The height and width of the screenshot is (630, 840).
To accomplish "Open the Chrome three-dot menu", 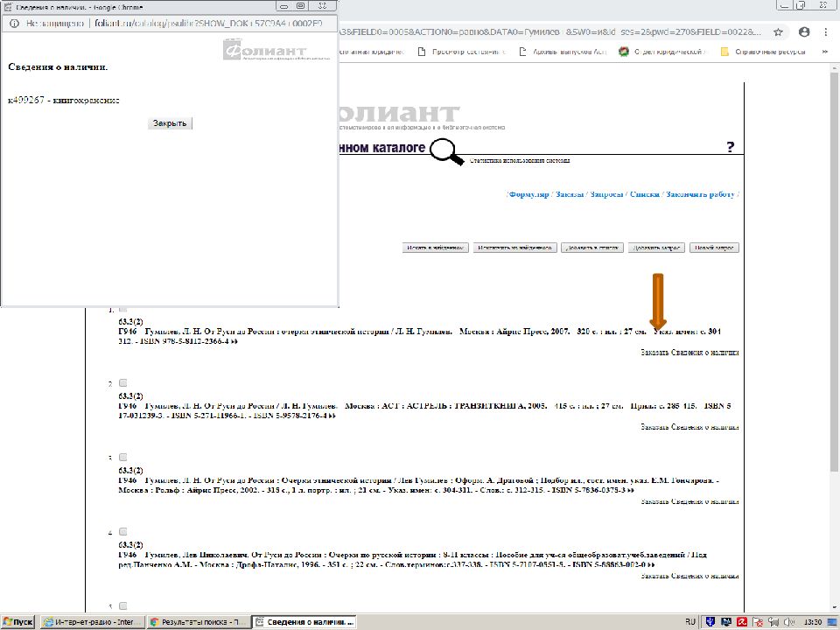I will [x=826, y=32].
